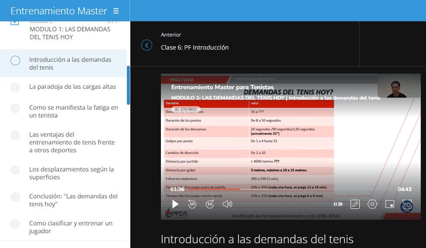Mark 'Como se manifiesta la fatiga' complete

pyautogui.click(x=15, y=108)
